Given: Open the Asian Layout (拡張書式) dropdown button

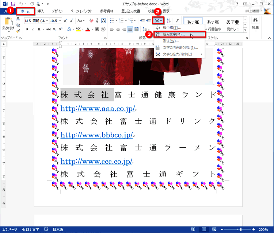Looking at the screenshot, I should click(158, 20).
